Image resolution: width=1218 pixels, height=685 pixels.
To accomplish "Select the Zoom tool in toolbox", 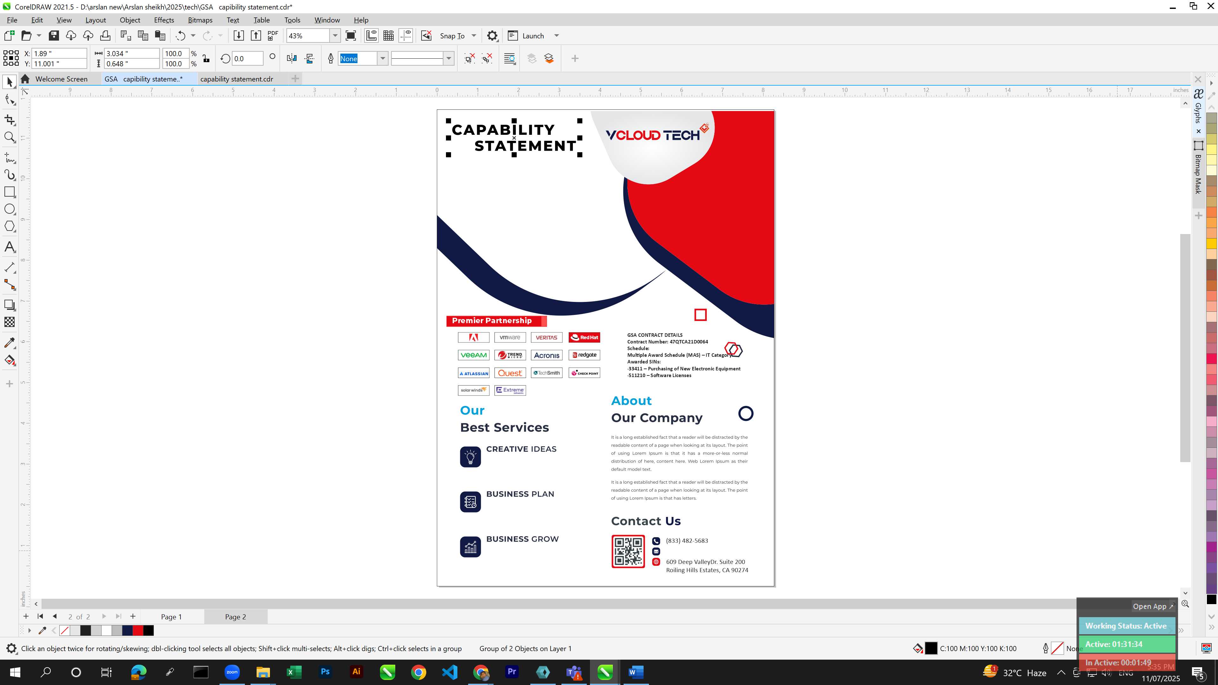I will coord(10,138).
